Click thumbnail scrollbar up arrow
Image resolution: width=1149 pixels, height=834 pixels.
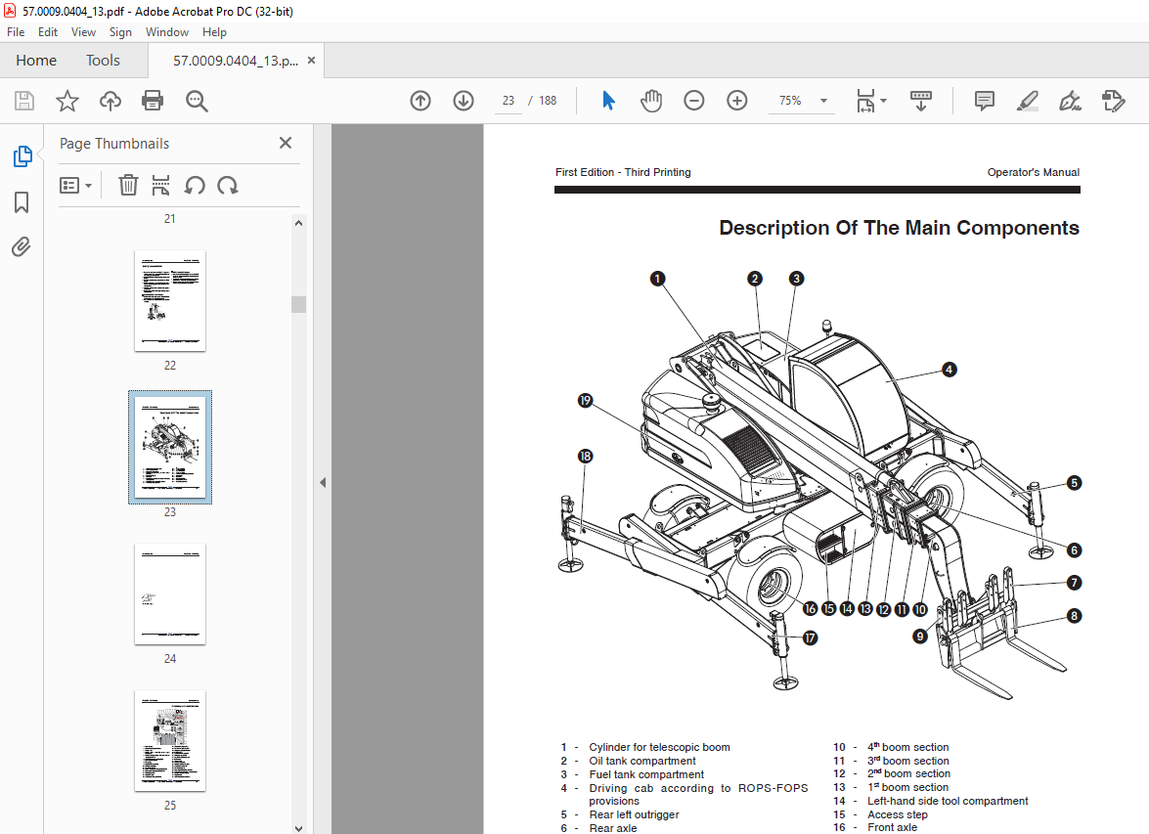point(298,223)
